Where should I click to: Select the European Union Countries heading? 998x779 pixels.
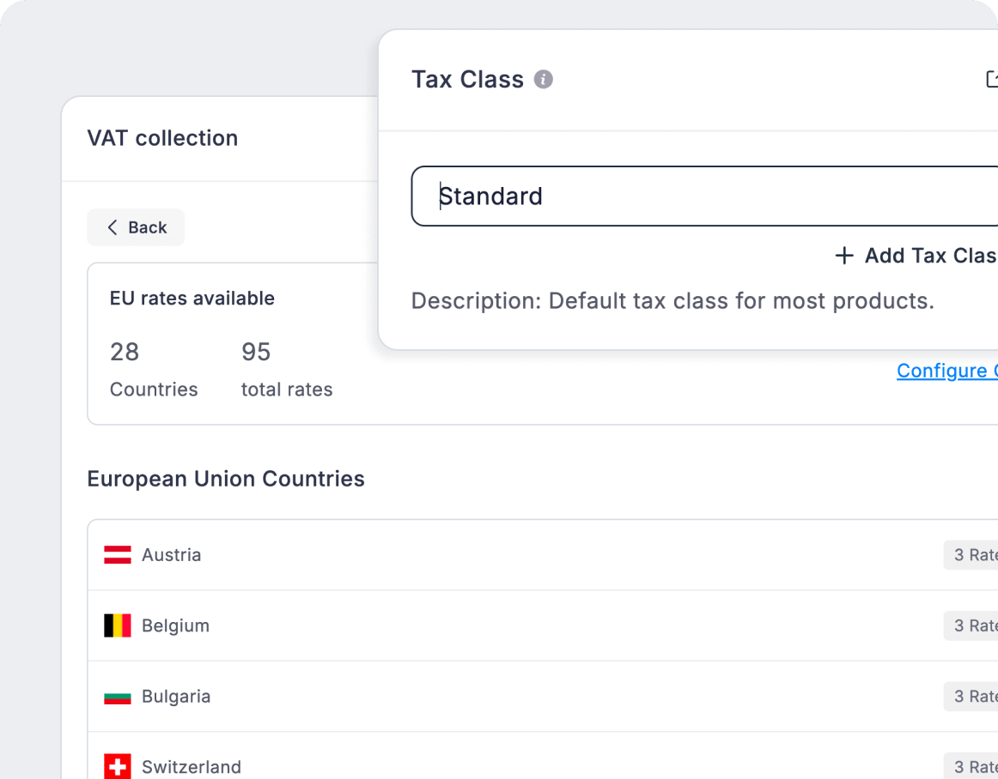point(226,479)
